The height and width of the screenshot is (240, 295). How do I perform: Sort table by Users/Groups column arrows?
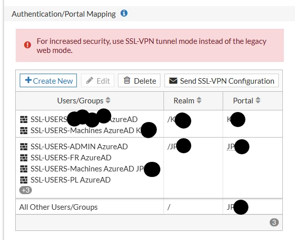(x=108, y=100)
